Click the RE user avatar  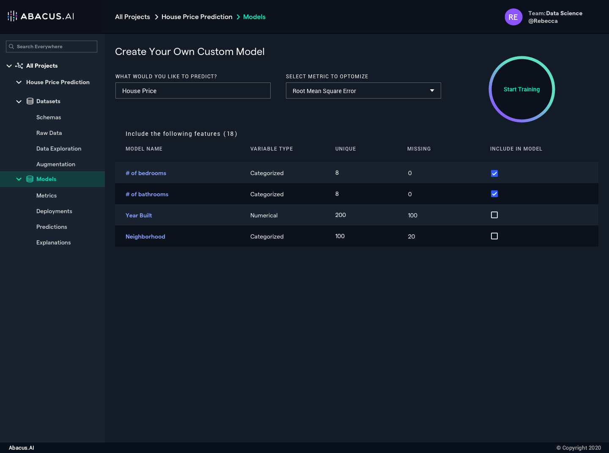point(513,17)
